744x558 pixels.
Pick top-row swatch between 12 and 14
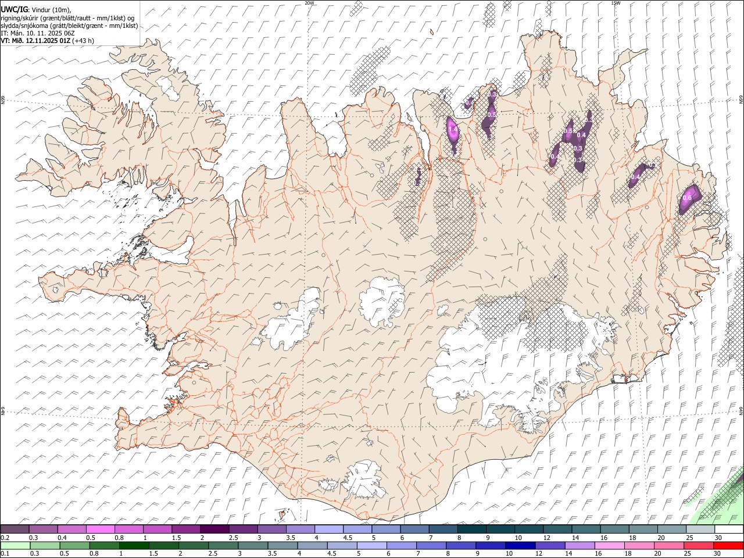(x=557, y=530)
